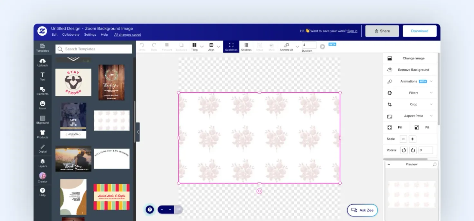
Task: Rotate image counterclockwise
Action: click(x=403, y=150)
